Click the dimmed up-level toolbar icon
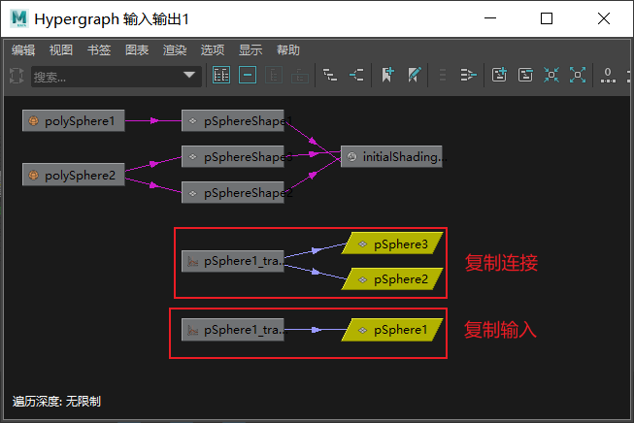 pos(300,75)
